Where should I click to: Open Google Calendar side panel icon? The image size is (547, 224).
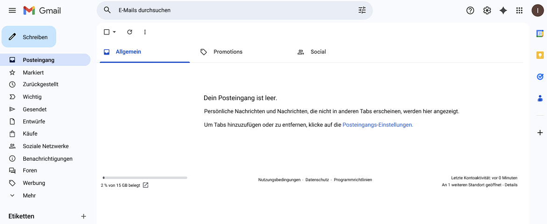(540, 34)
